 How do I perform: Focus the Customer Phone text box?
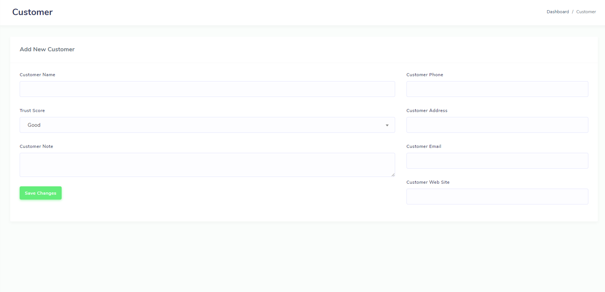click(x=497, y=89)
